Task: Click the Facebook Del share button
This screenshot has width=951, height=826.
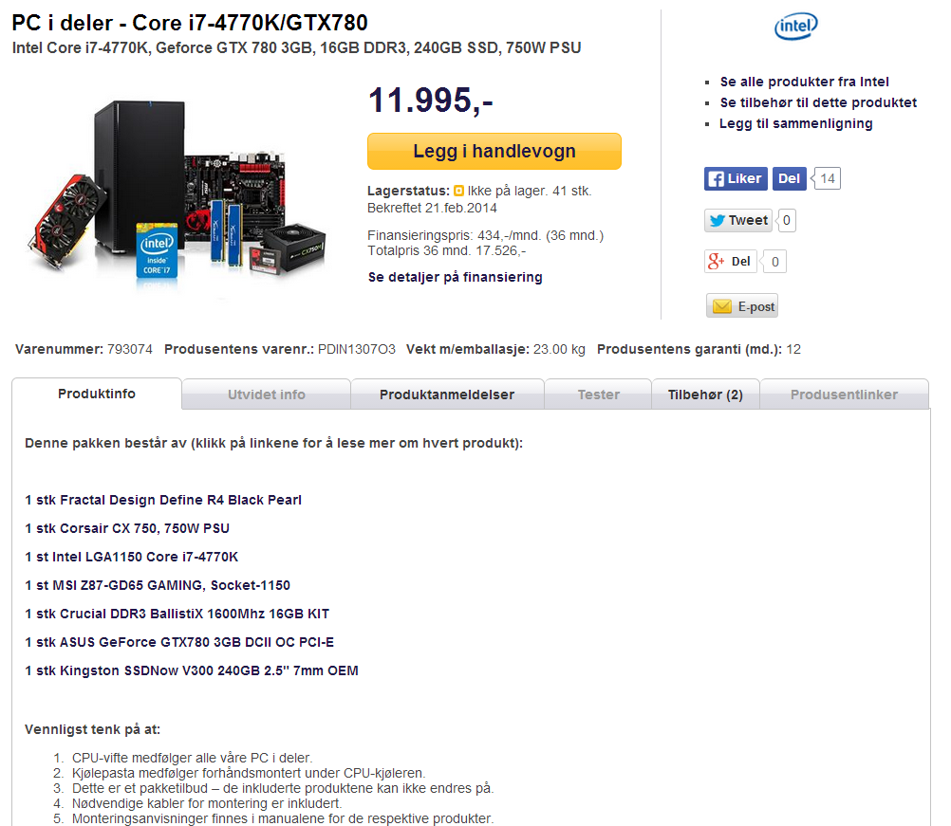Action: 789,179
